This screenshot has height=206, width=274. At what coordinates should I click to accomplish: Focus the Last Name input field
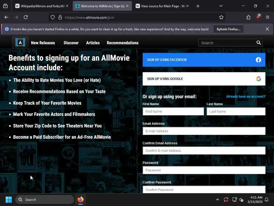[236, 111]
